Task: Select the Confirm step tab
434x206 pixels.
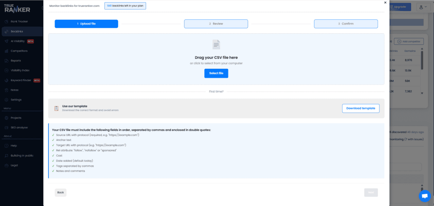Action: (345, 24)
